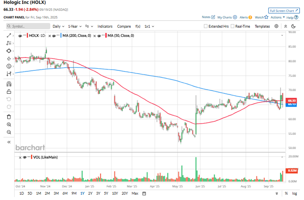Add HOLX to Watchlist star
The image size is (304, 200).
[266, 17]
